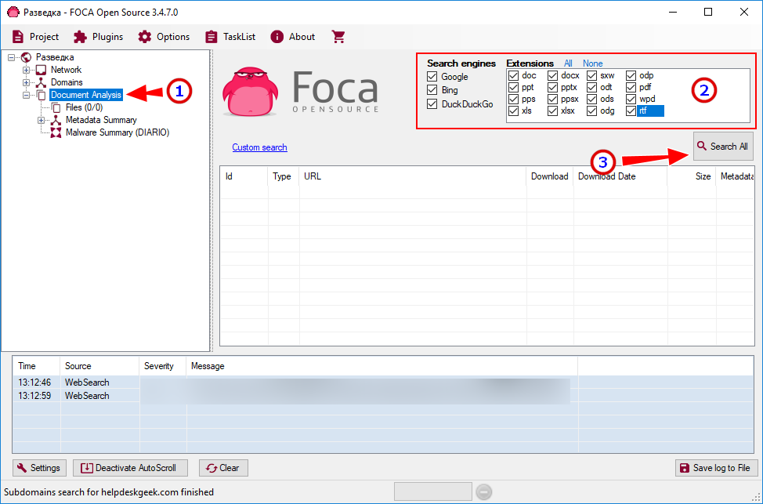This screenshot has width=763, height=504.
Task: Uncheck the pptx extension checkbox
Action: pos(552,87)
